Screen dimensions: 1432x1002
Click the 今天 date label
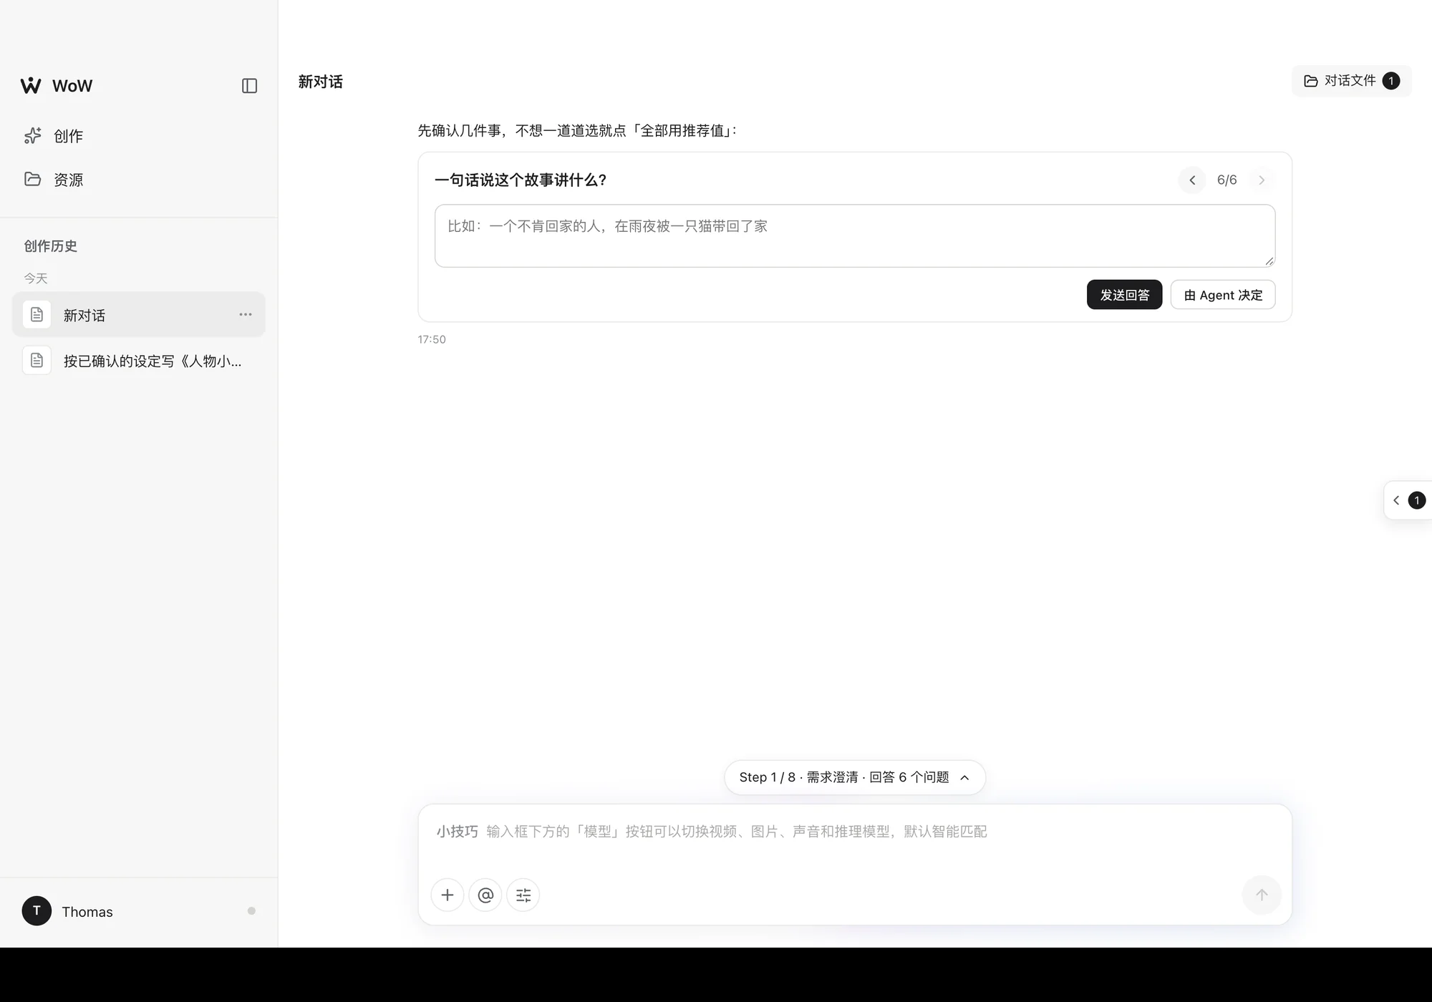point(36,278)
